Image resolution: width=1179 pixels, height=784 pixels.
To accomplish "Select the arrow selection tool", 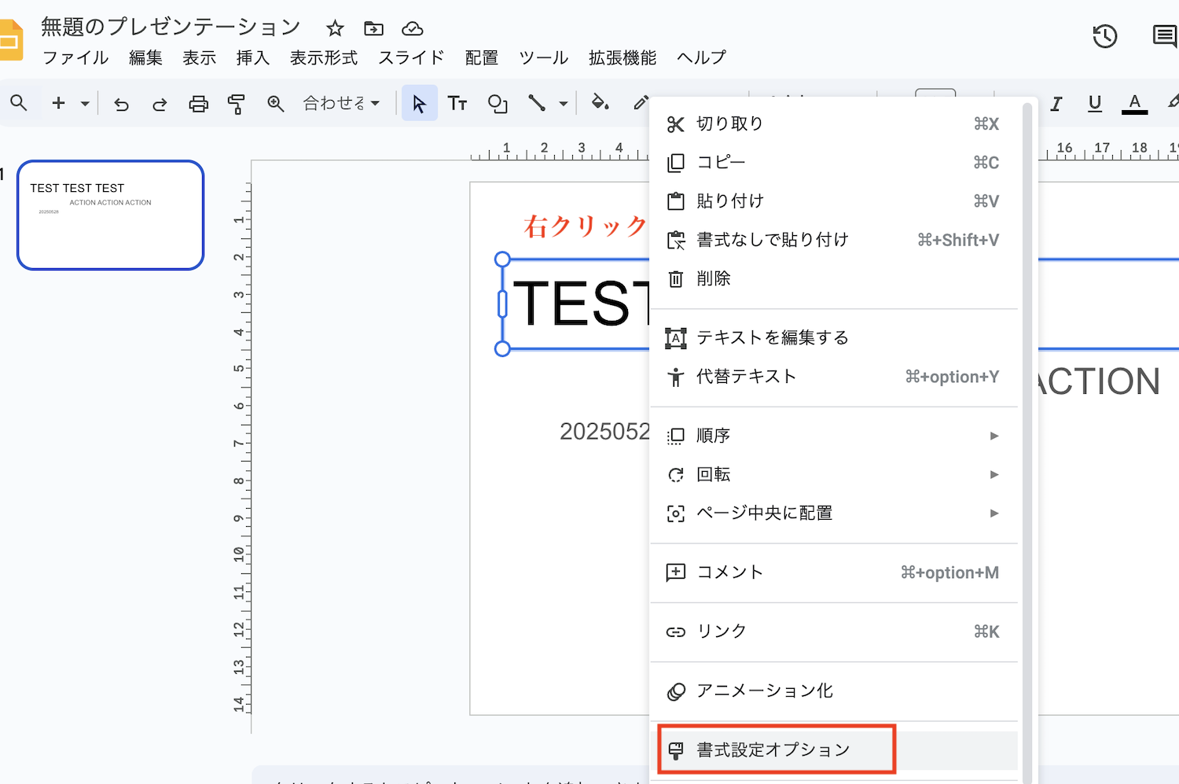I will [419, 103].
